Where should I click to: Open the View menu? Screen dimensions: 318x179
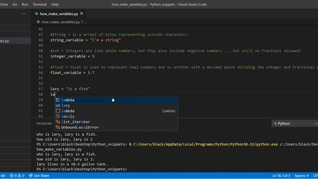coord(3,4)
